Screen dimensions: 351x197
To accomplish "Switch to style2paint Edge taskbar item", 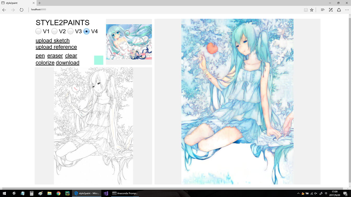I will click(x=87, y=193).
